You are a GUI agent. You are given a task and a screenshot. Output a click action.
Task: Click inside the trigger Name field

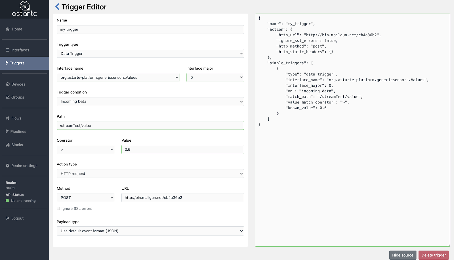(x=150, y=29)
